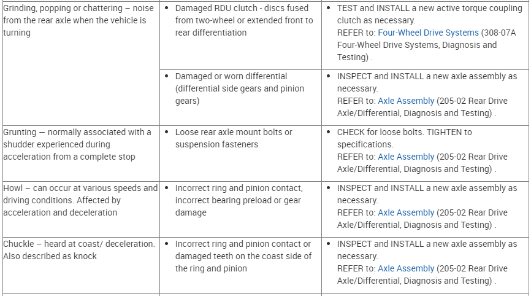This screenshot has width=531, height=296.
Task: Click the 'damaged teeth on the coast side' cause
Action: (243, 256)
